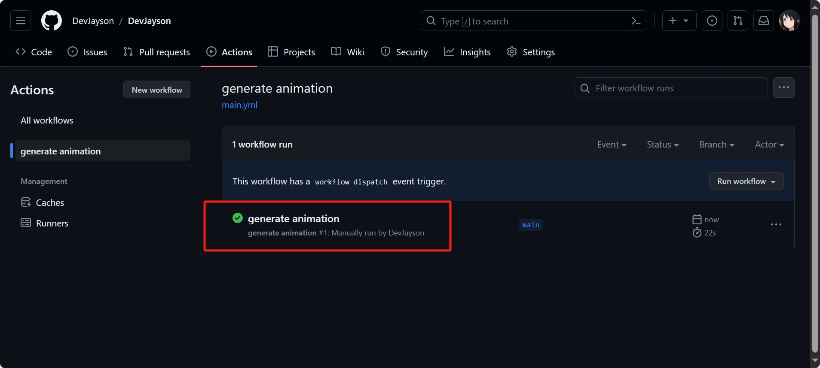Open the Issues inbox icon in header
The height and width of the screenshot is (368, 820).
click(712, 21)
